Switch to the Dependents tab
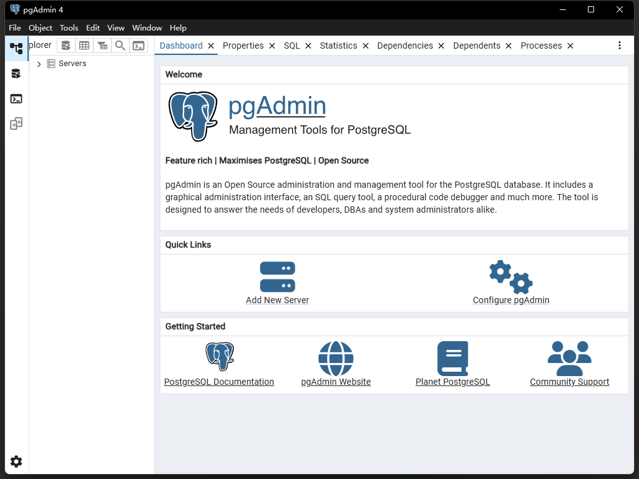Screen dimensions: 639x479 [477, 46]
